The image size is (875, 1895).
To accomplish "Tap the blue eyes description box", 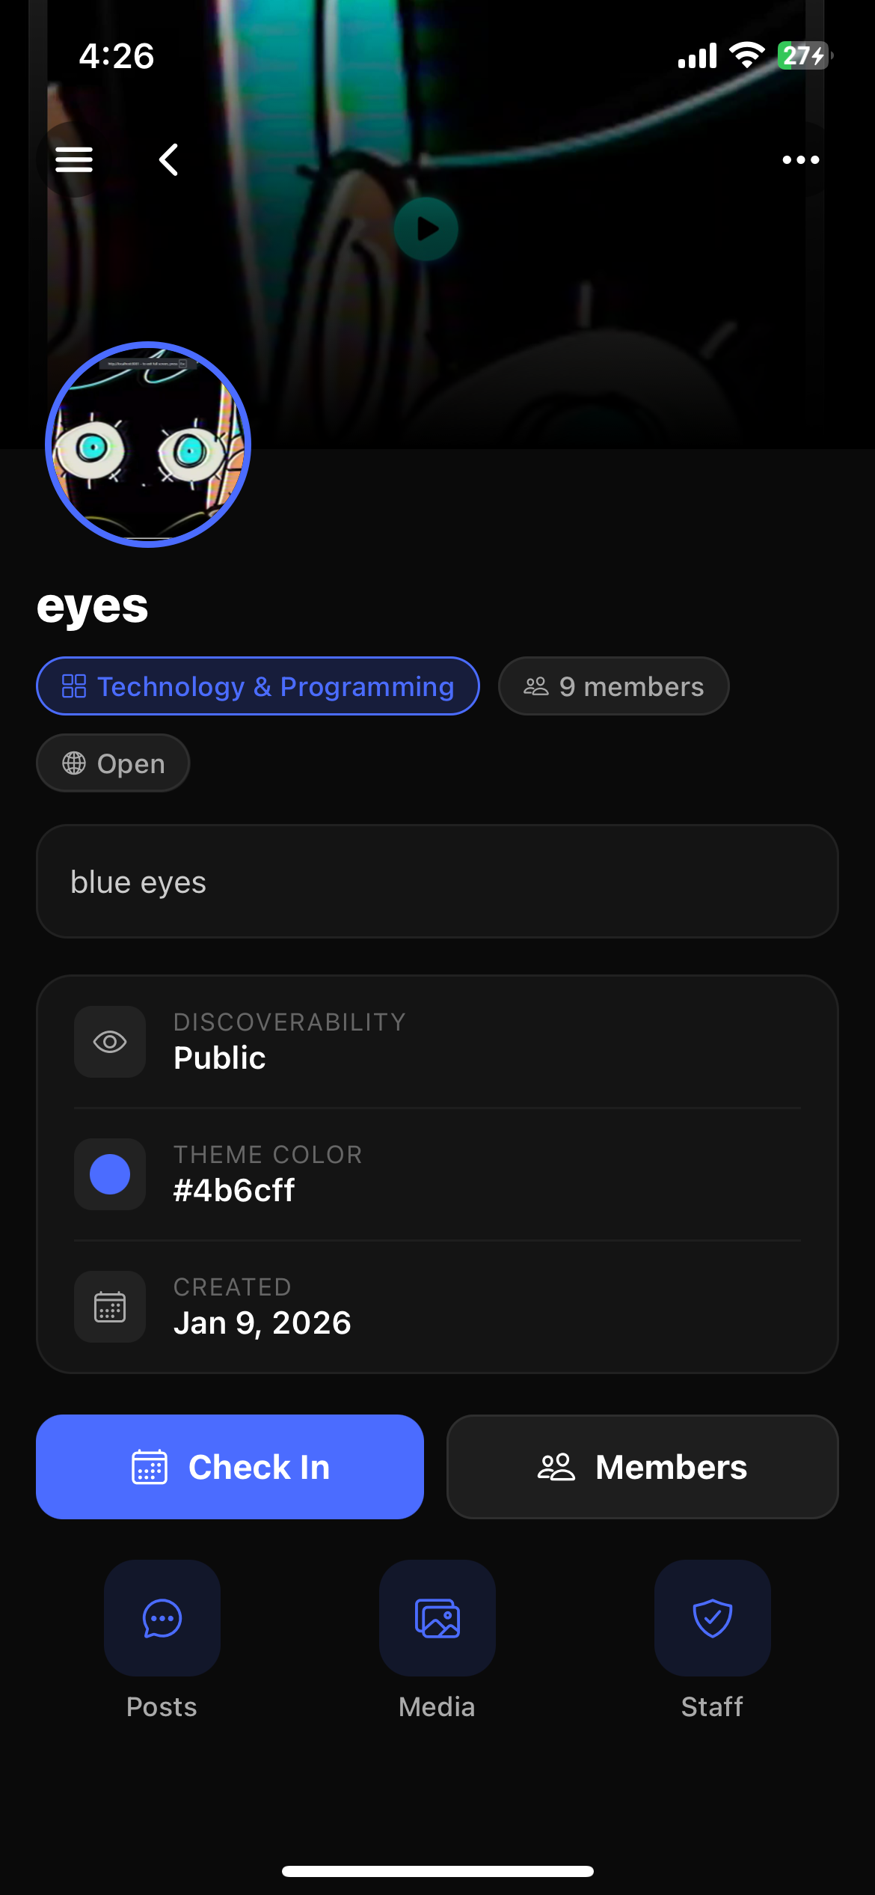I will [x=437, y=882].
